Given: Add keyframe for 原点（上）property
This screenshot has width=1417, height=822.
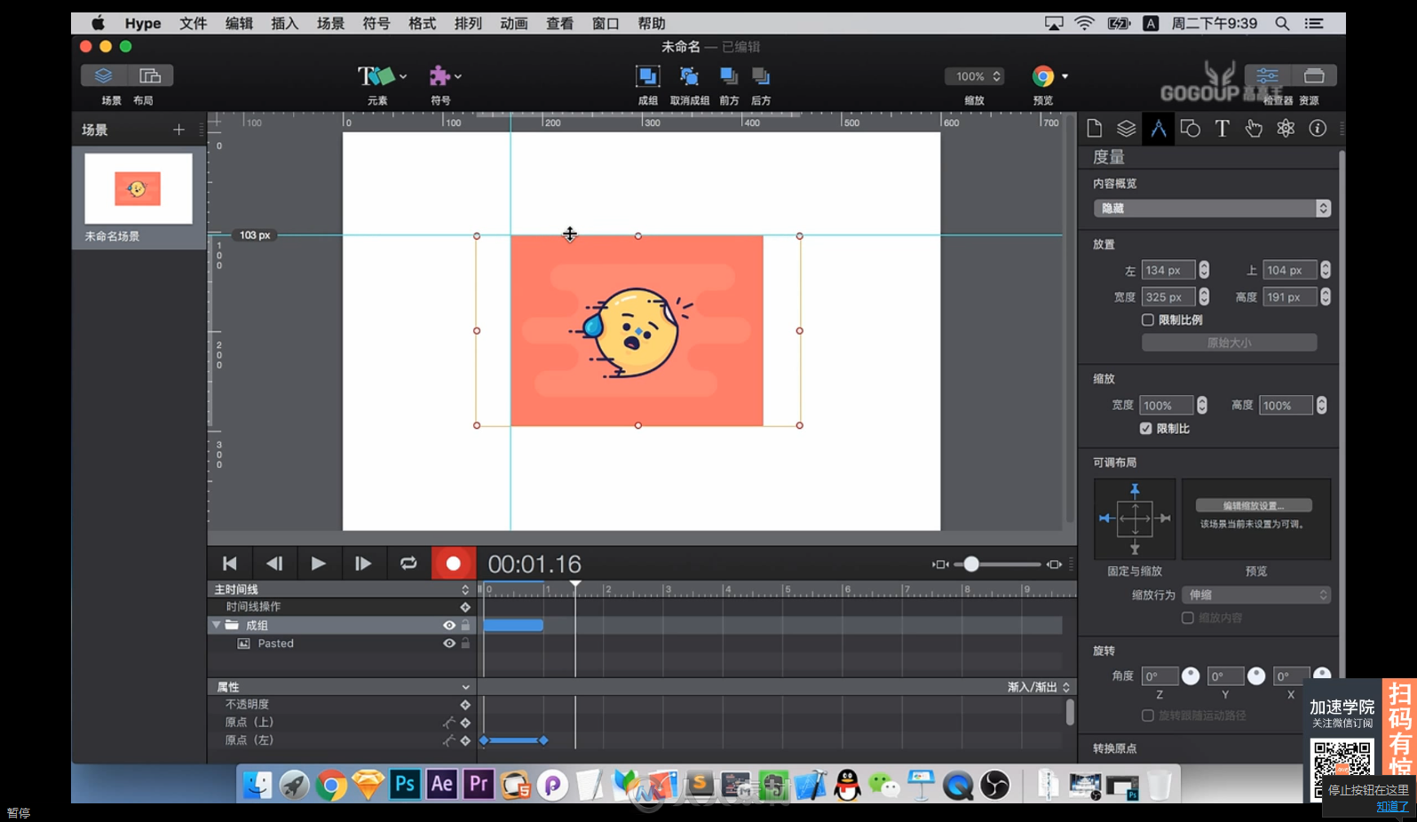Looking at the screenshot, I should pos(465,723).
